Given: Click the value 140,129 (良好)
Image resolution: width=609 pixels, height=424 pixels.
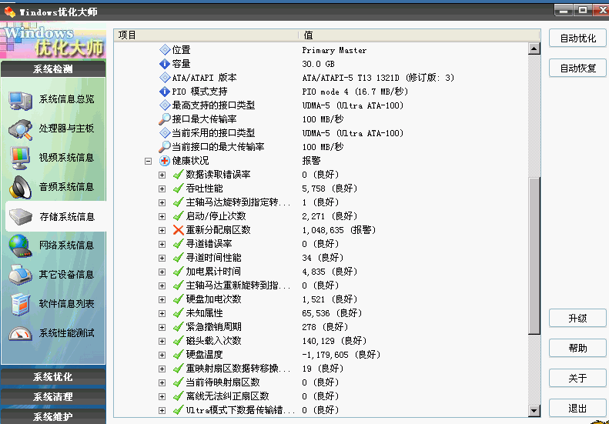Looking at the screenshot, I should tap(334, 341).
